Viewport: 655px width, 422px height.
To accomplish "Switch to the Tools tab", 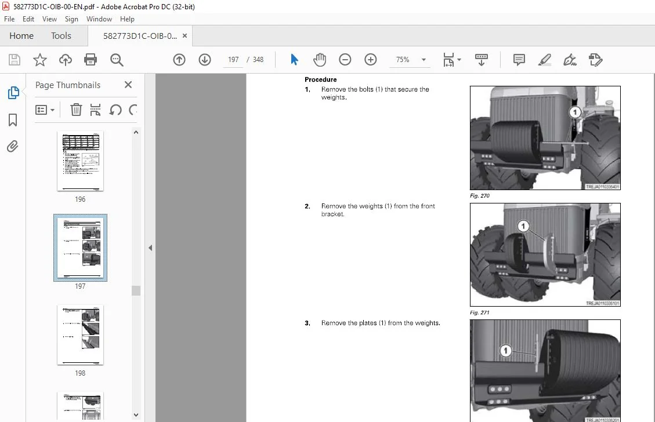I will pyautogui.click(x=61, y=36).
